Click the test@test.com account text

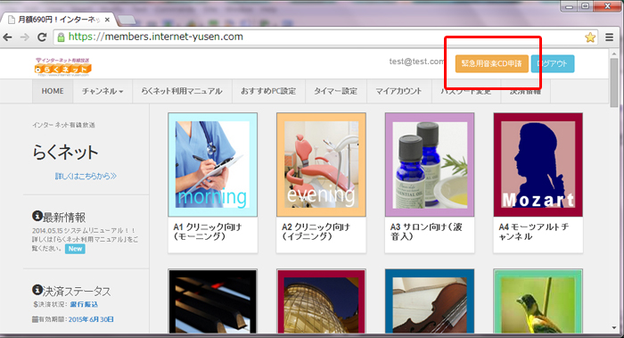416,62
